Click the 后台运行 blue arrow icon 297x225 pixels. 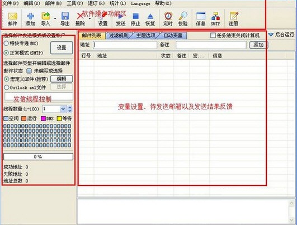click(271, 35)
